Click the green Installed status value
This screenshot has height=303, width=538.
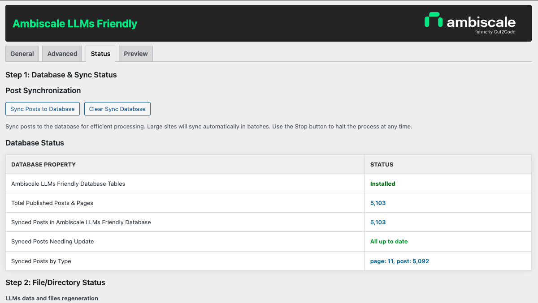point(382,184)
